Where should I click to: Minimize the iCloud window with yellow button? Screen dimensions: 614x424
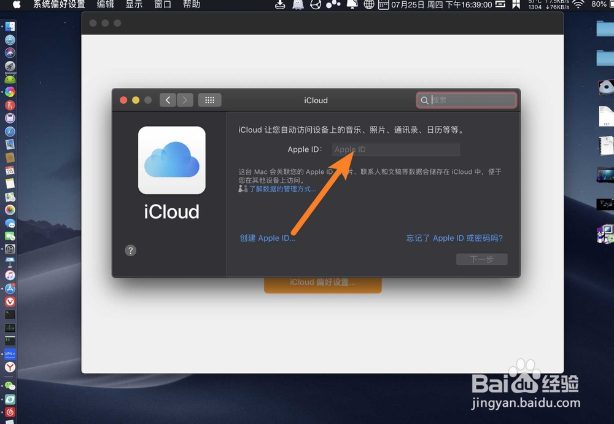click(x=136, y=100)
